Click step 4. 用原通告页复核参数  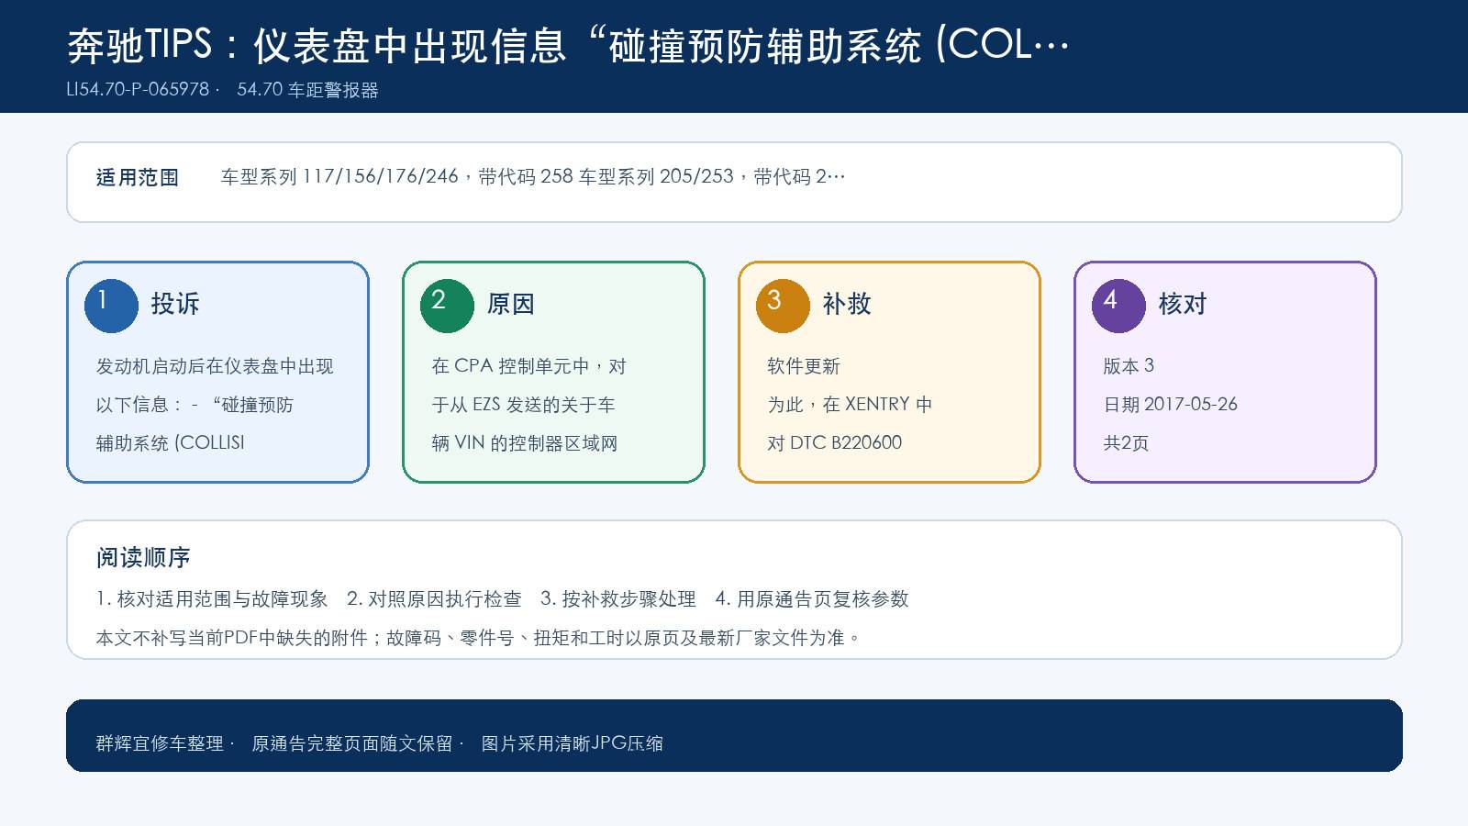coord(812,599)
